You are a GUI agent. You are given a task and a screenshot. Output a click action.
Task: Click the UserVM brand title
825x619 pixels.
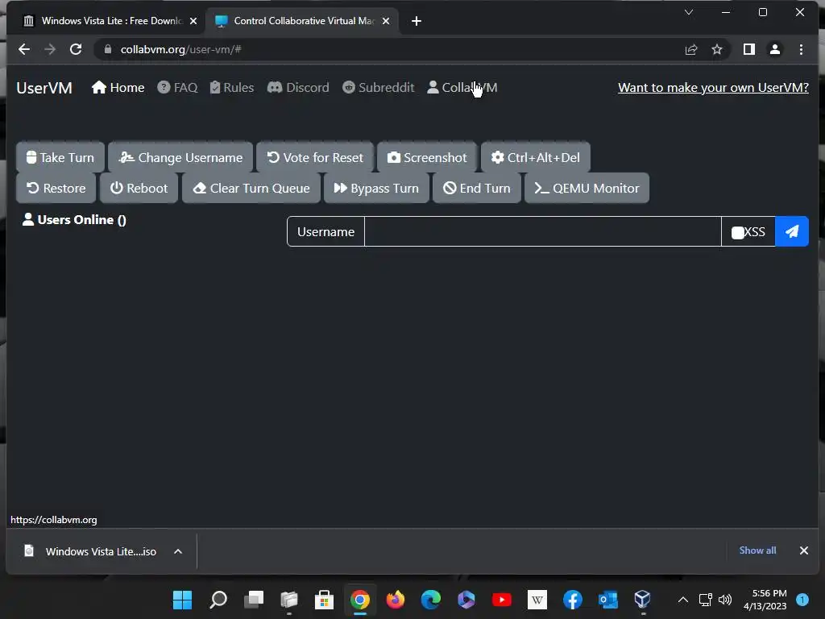pyautogui.click(x=44, y=88)
